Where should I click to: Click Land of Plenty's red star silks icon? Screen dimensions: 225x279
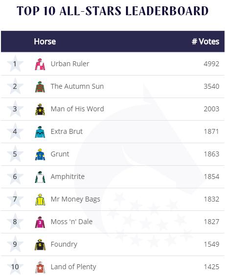point(40,267)
